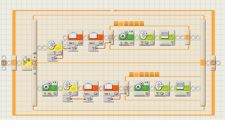The height and width of the screenshot is (131, 225).
Task: Select the ultrasonic sensor switch block
Action: click(x=27, y=62)
